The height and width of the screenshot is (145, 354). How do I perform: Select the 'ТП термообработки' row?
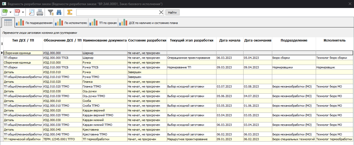coord(96,139)
